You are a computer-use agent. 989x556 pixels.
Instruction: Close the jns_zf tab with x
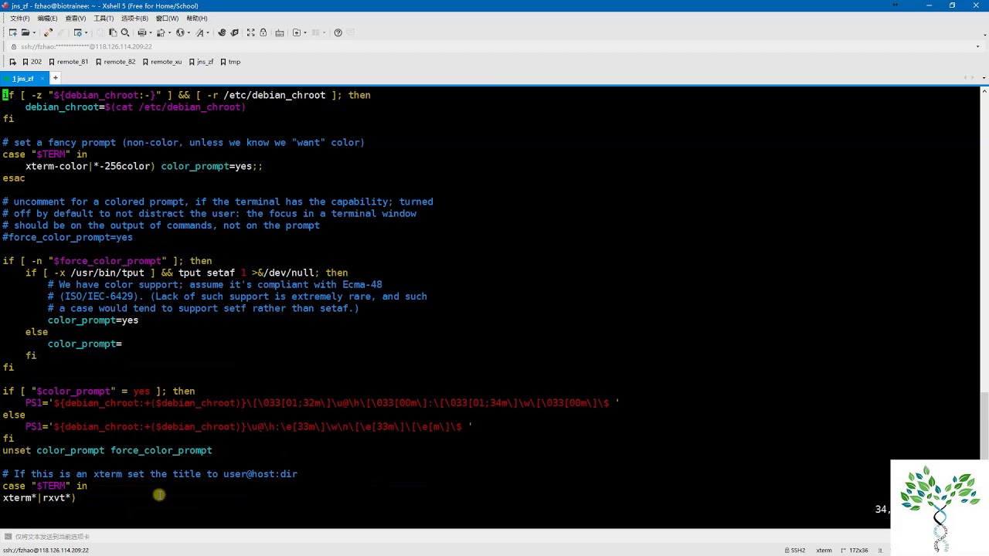(41, 78)
